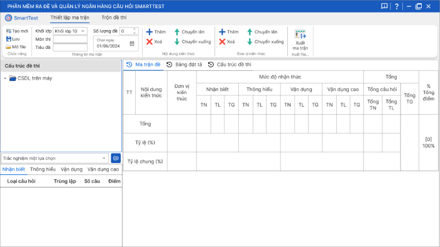Click the Đơn vị kiến thức column header

[182, 93]
